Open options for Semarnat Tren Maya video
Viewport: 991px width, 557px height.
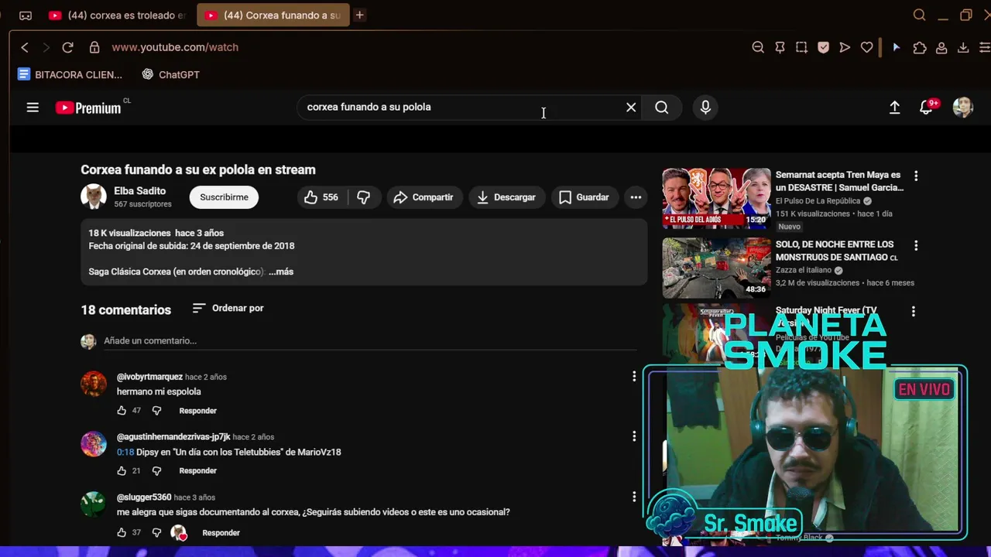(x=916, y=176)
